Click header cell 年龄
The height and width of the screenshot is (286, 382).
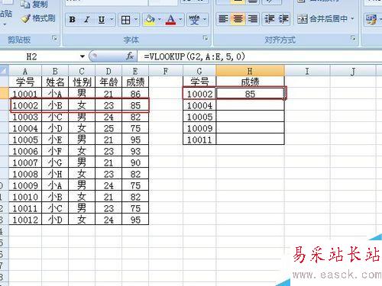pos(108,82)
